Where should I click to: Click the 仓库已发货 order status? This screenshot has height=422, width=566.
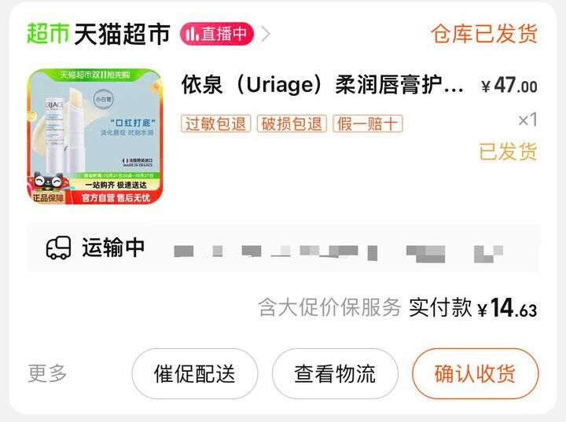point(484,34)
